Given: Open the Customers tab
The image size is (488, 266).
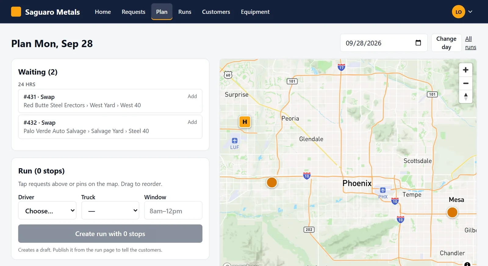Looking at the screenshot, I should [x=216, y=12].
